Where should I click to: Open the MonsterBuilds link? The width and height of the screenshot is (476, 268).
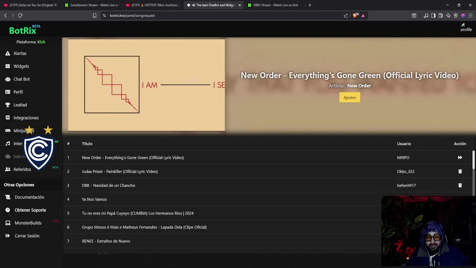[28, 223]
